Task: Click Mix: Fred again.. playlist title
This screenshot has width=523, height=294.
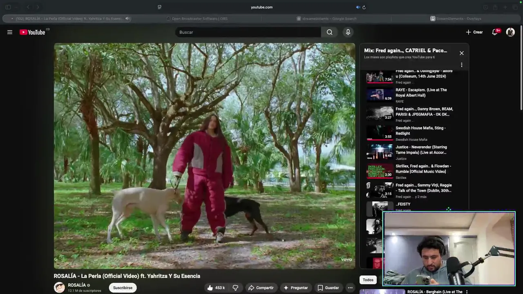Action: [x=405, y=51]
